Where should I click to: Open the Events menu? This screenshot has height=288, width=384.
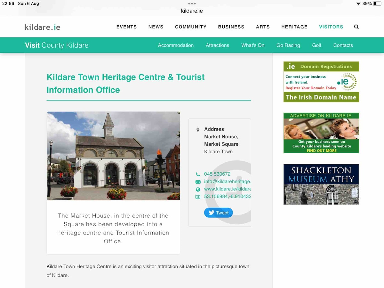pyautogui.click(x=126, y=27)
